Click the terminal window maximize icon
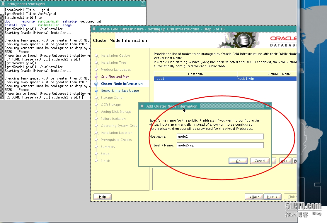 [x=143, y=4]
